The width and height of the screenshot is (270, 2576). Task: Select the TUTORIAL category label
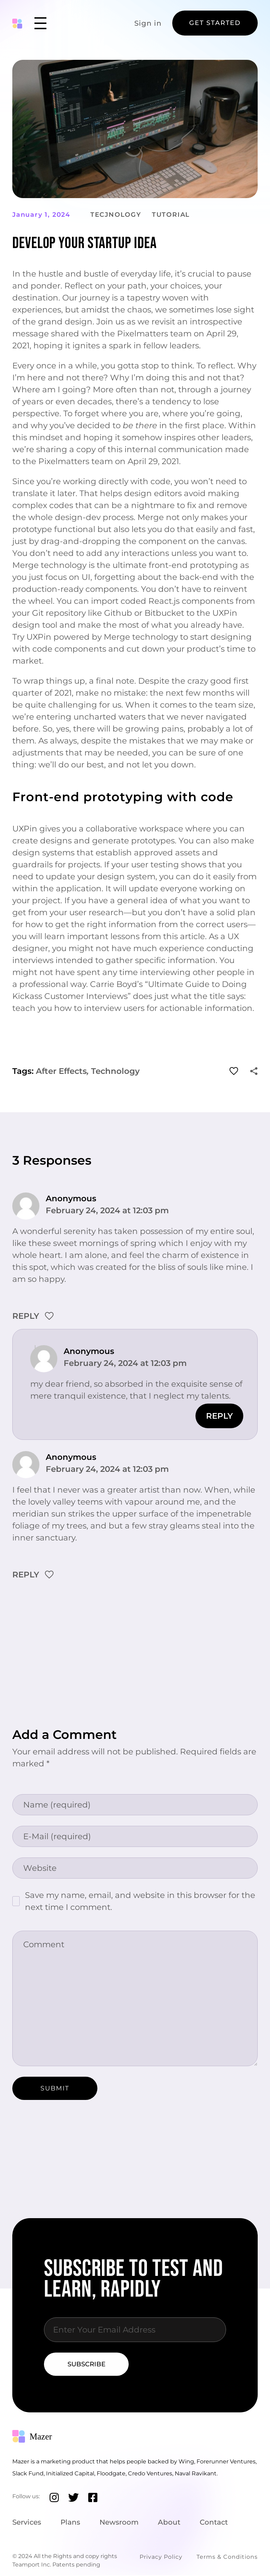pyautogui.click(x=170, y=214)
